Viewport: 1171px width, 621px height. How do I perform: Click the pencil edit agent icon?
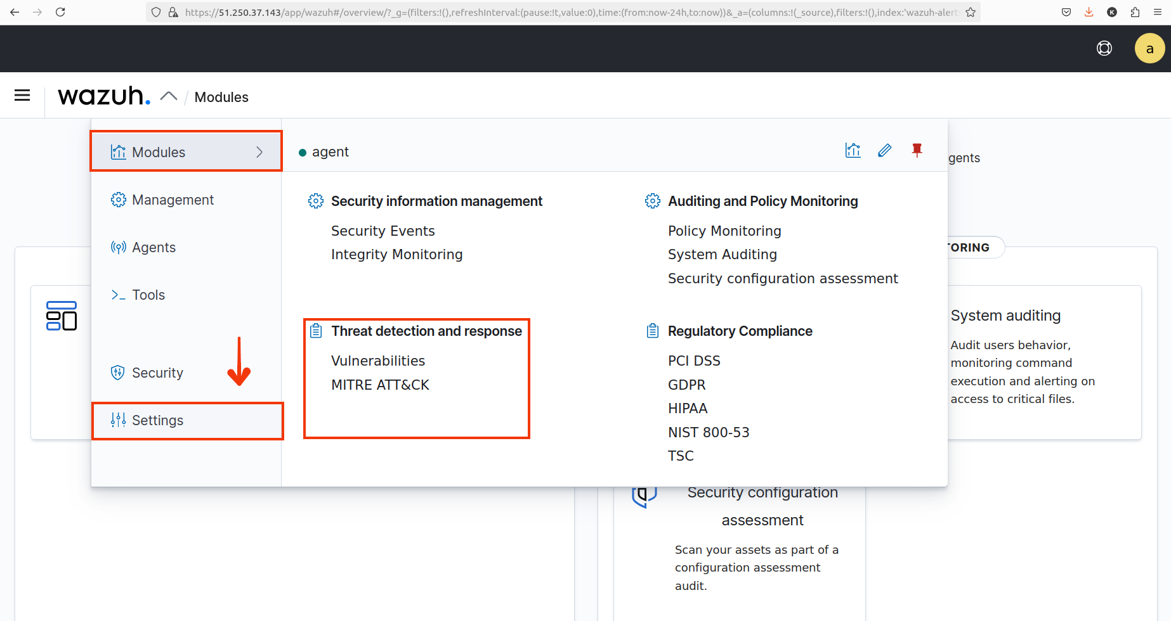click(x=885, y=151)
